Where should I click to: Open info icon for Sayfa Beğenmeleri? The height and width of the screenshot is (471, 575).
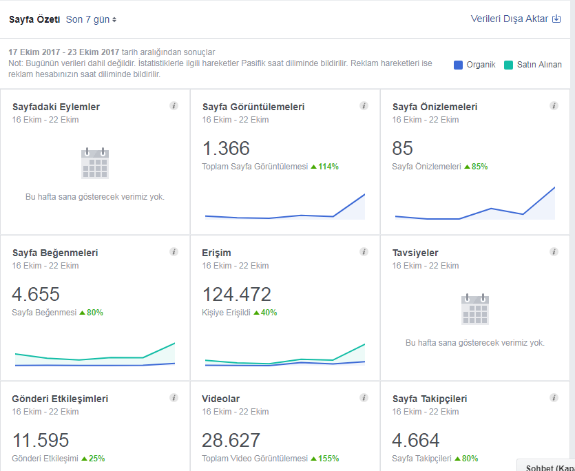point(174,251)
